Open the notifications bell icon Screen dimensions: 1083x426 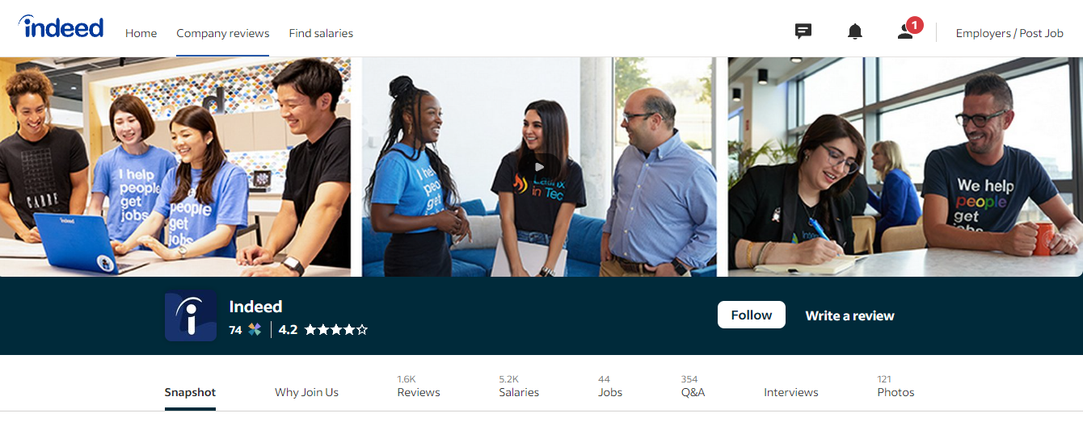click(x=854, y=32)
